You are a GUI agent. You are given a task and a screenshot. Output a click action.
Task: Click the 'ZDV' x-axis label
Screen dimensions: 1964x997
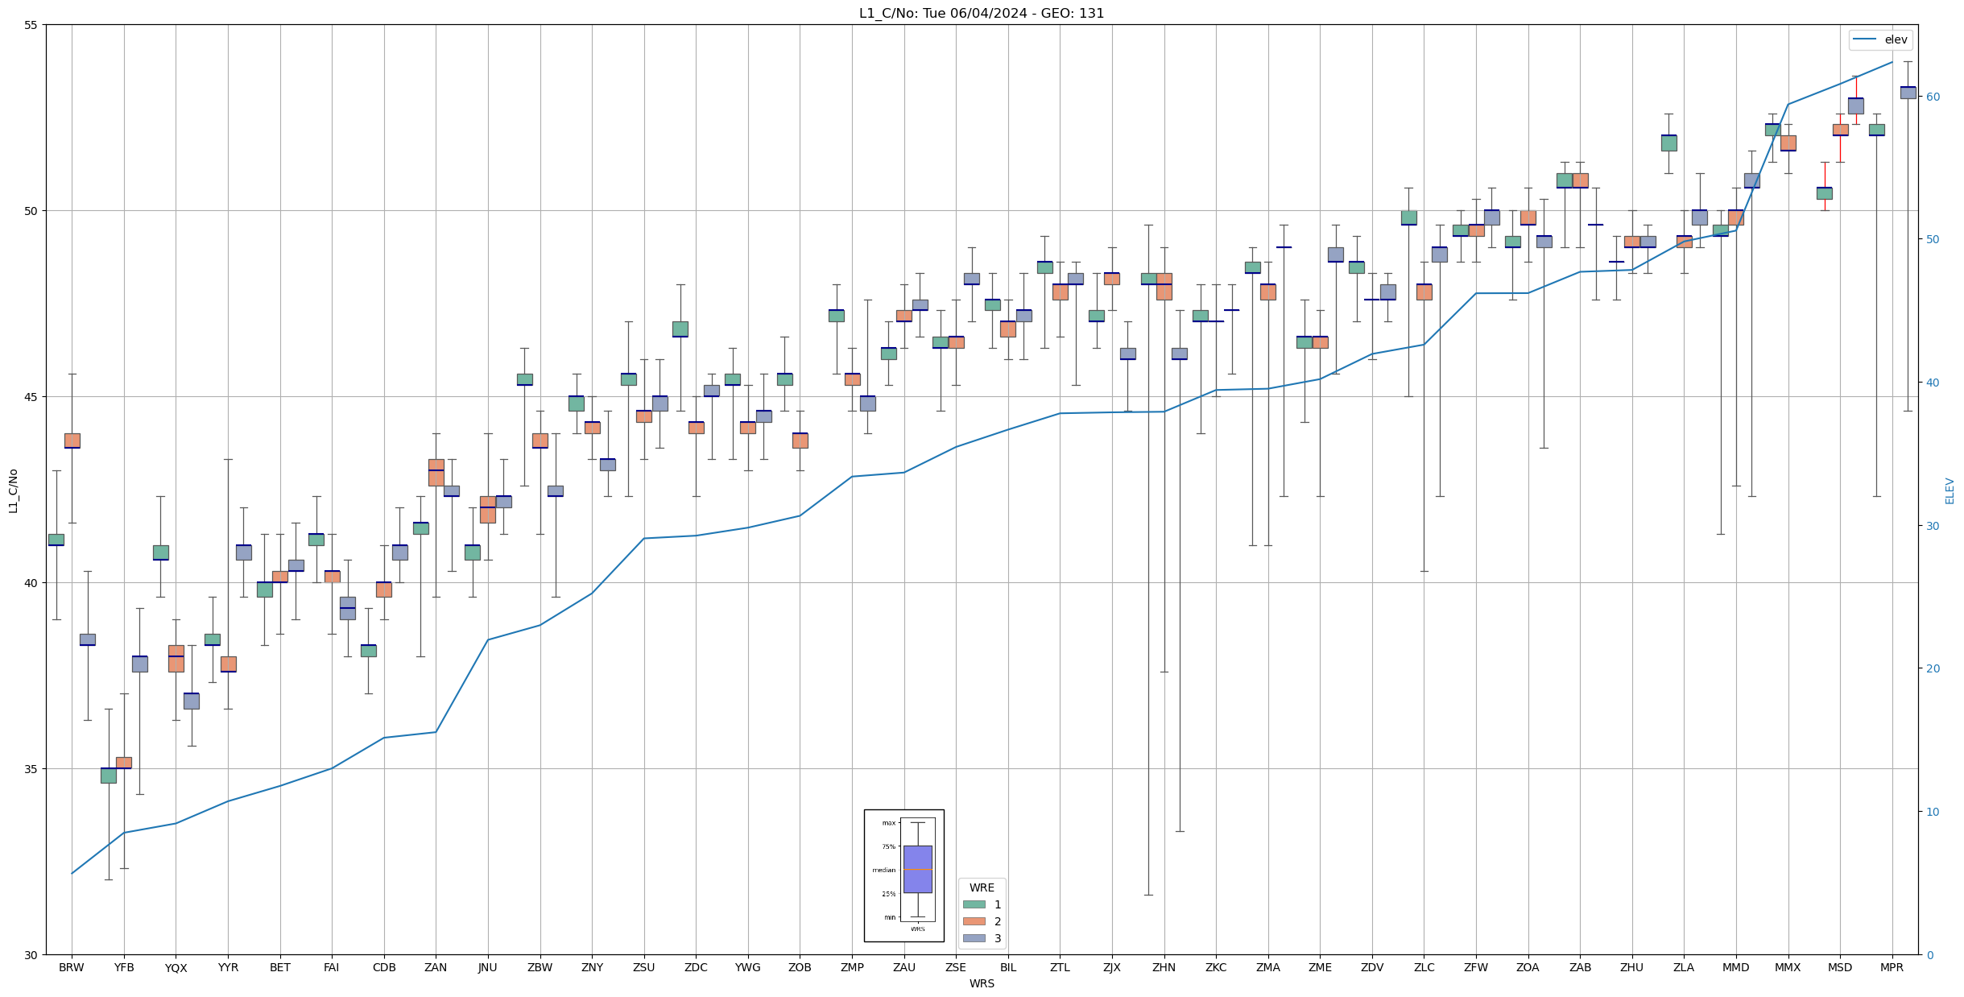tap(1372, 967)
